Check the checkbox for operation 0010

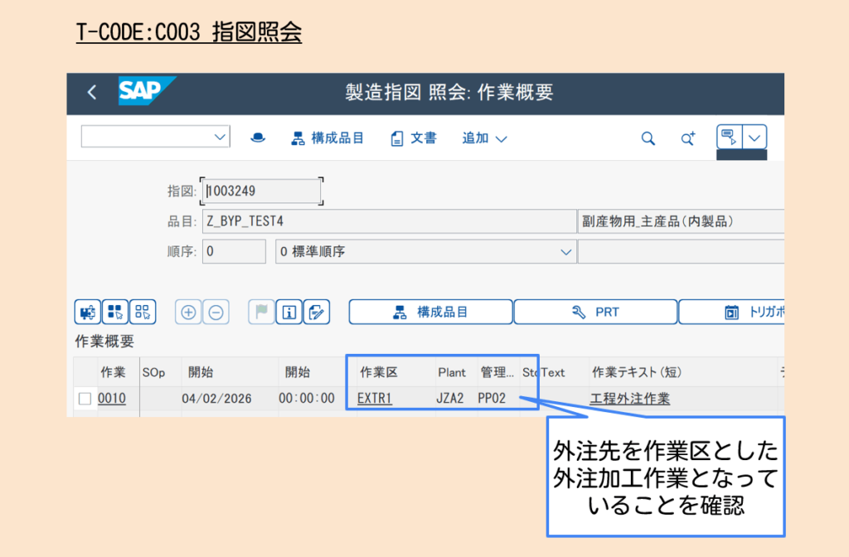point(85,398)
